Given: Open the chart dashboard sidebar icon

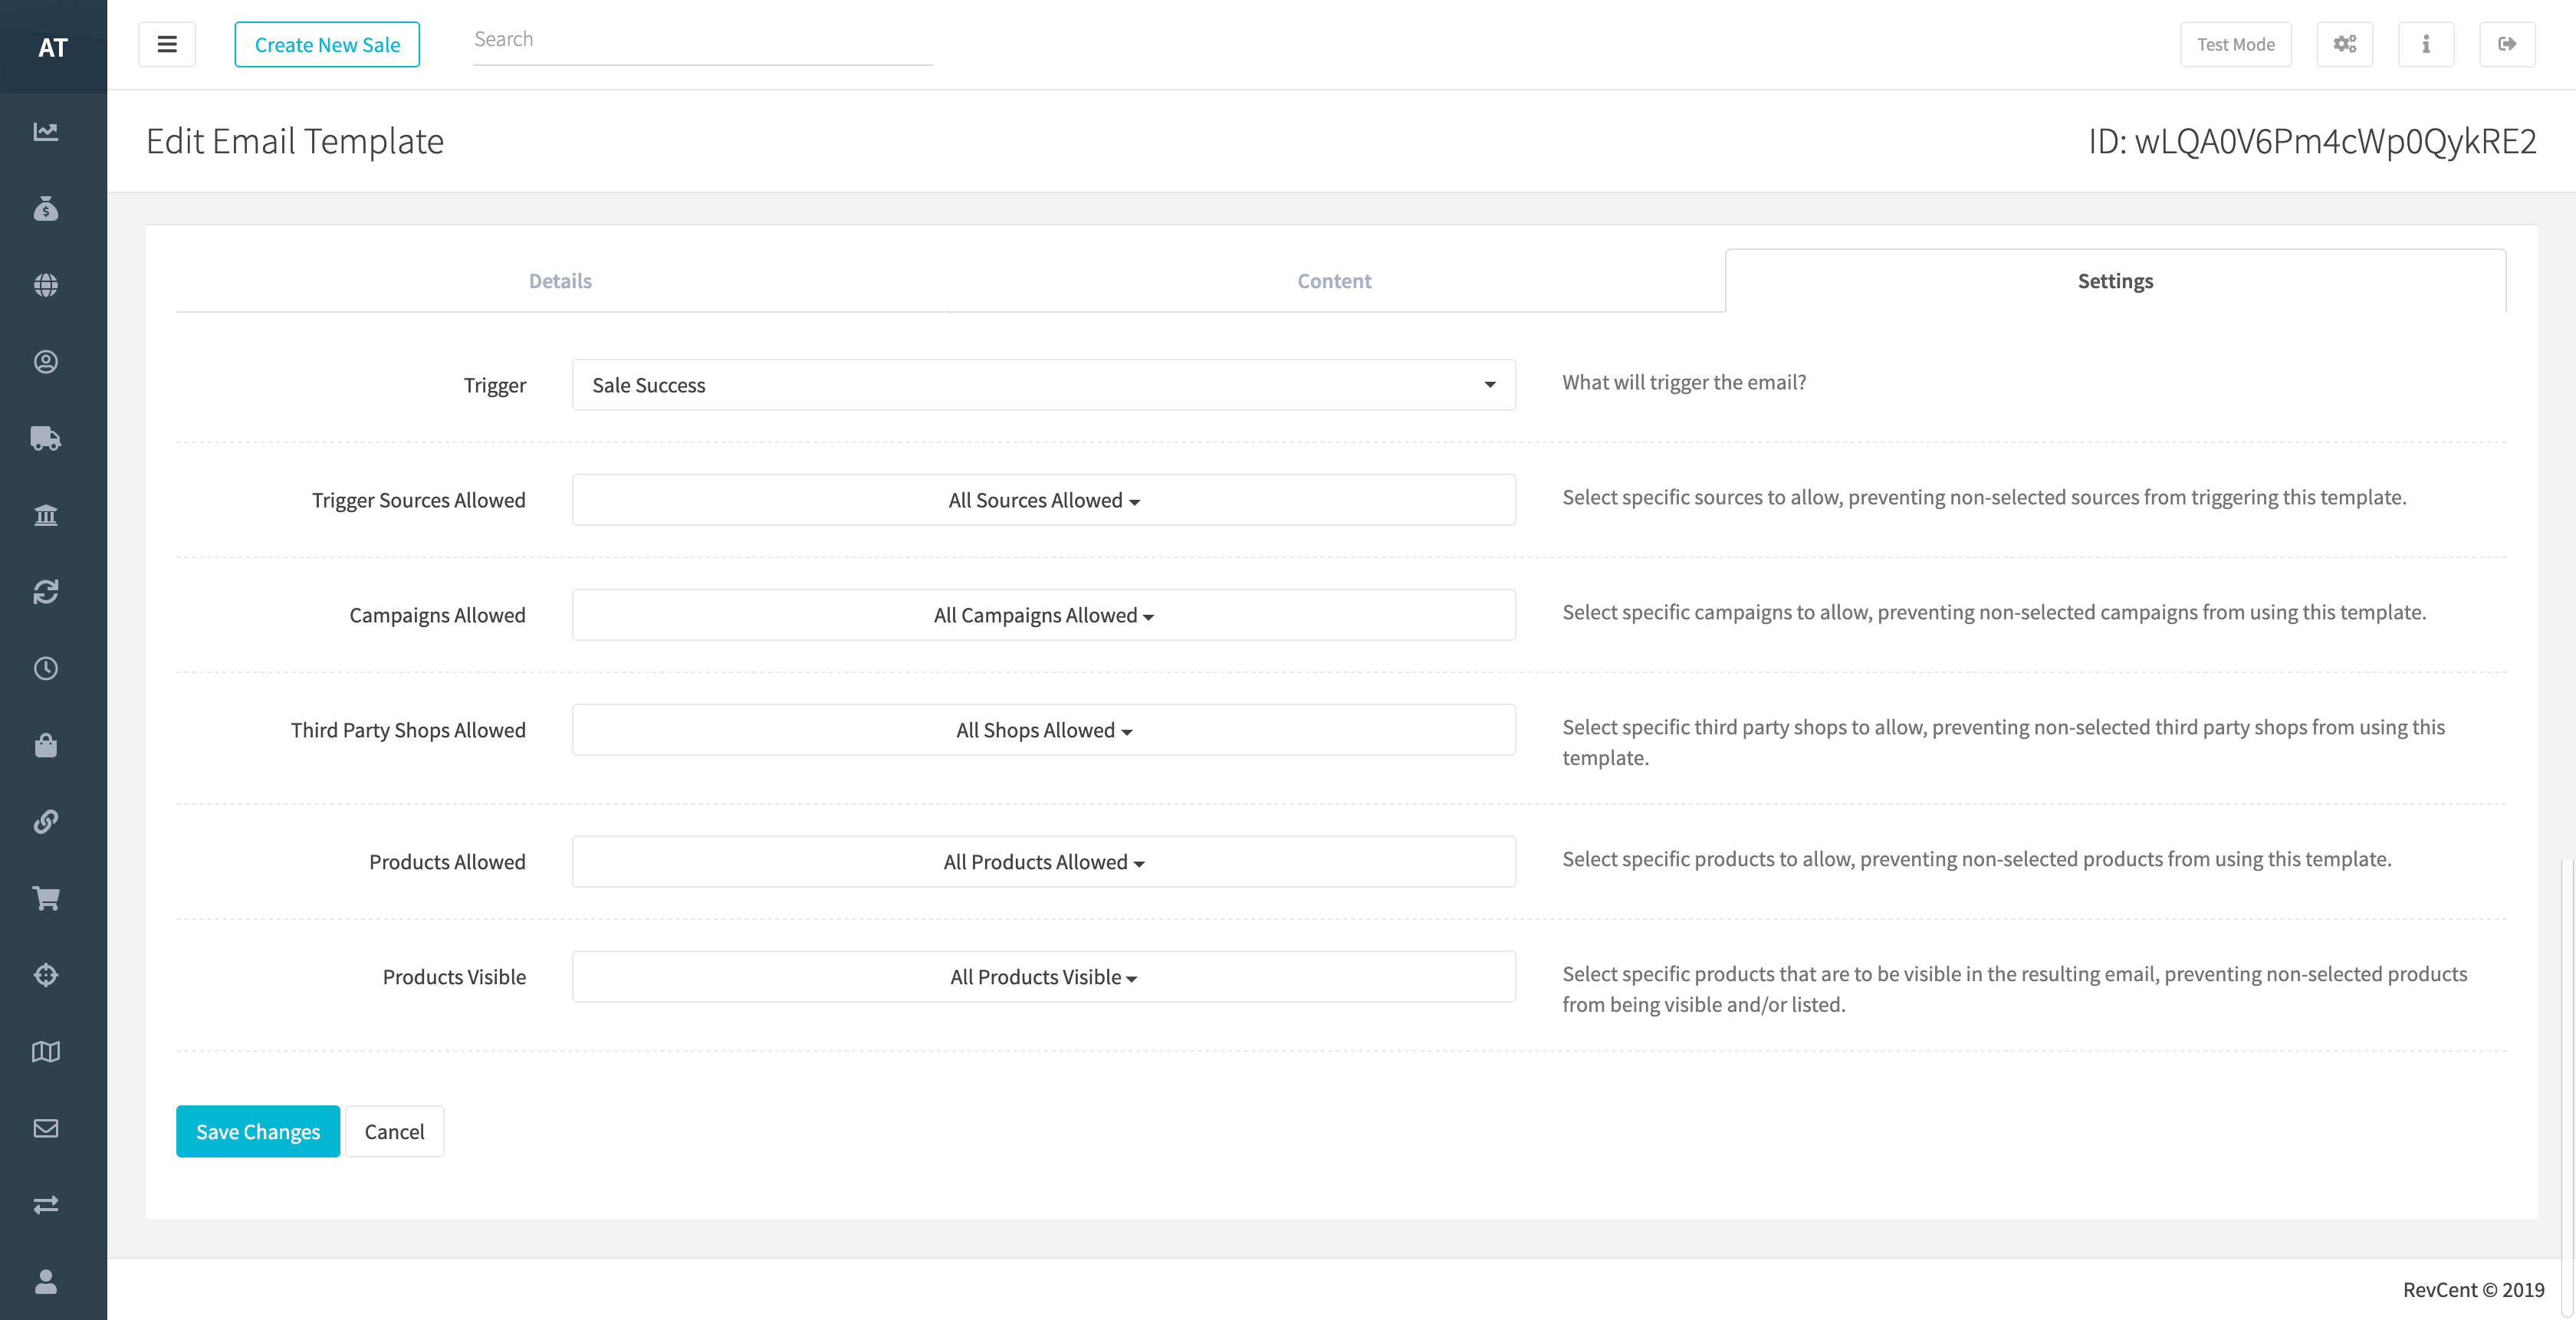Looking at the screenshot, I should pyautogui.click(x=46, y=131).
